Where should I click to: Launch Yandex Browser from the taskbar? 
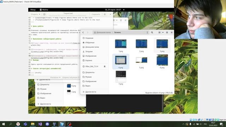click(18, 124)
